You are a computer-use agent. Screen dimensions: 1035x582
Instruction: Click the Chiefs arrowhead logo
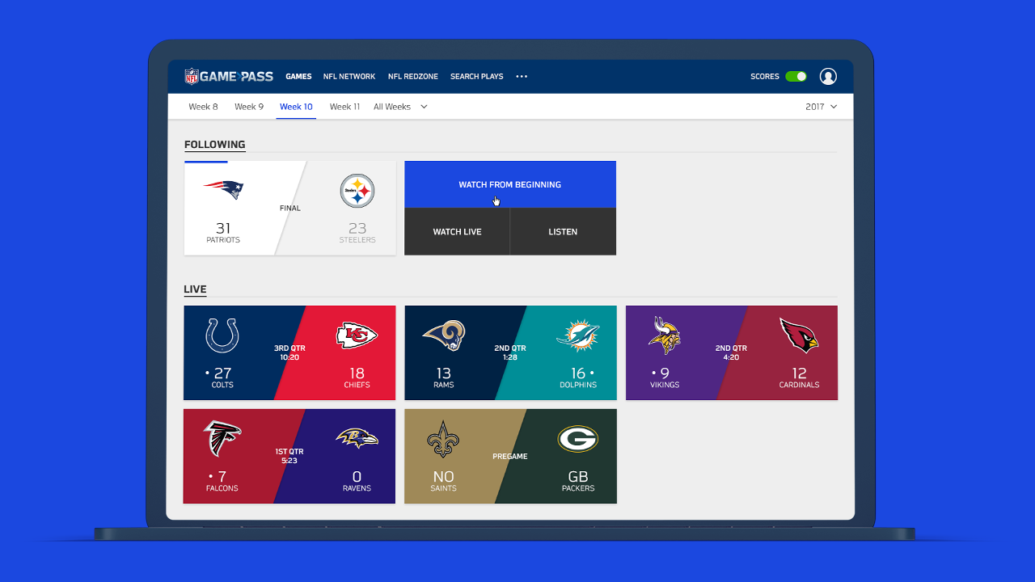point(357,335)
